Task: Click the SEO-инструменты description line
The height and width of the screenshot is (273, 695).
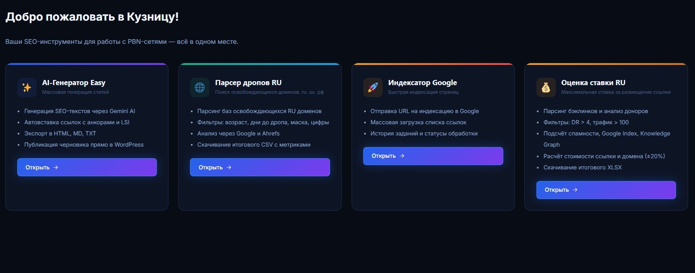Action: (x=122, y=42)
